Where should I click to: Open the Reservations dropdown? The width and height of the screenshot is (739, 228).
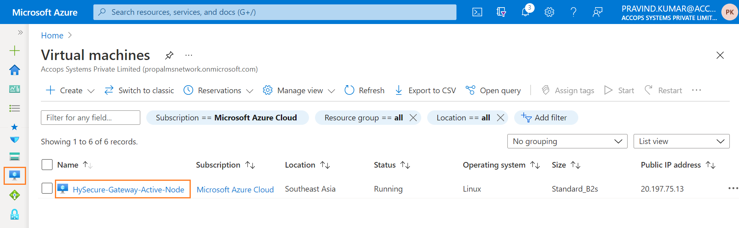point(218,90)
